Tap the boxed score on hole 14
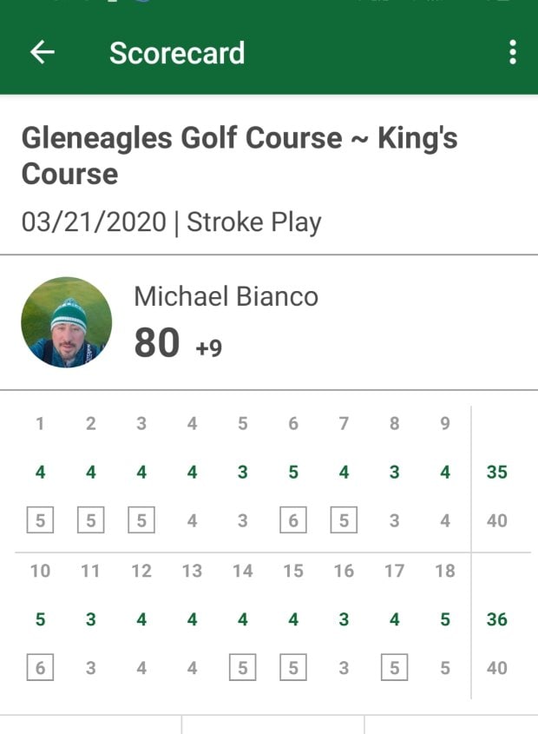 [243, 668]
